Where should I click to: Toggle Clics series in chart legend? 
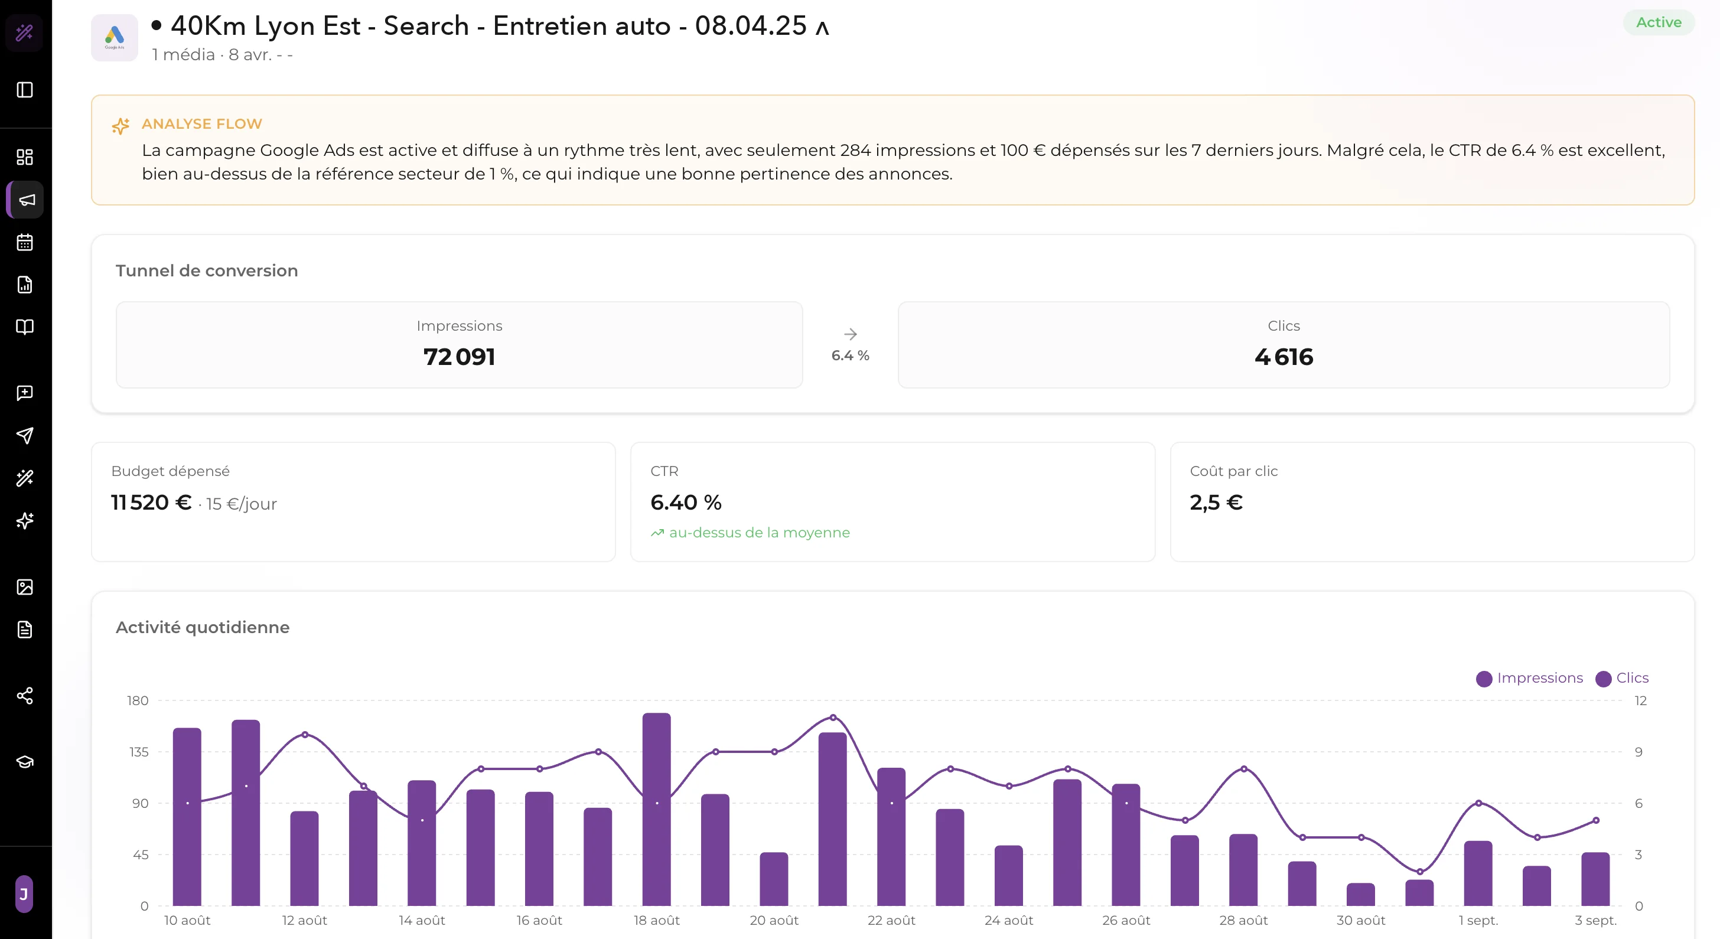(x=1622, y=678)
